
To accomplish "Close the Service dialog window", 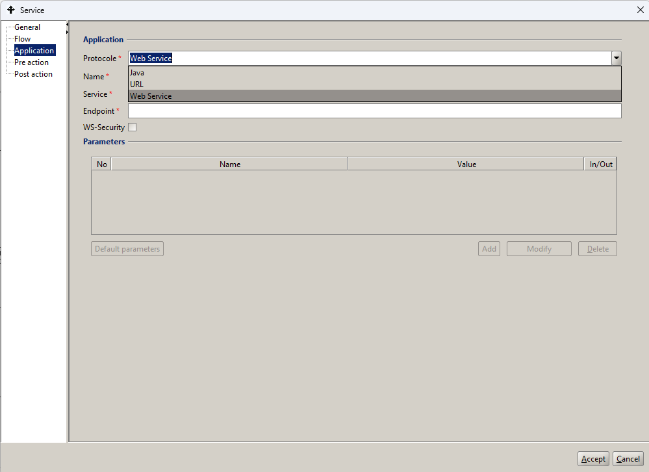I will click(x=640, y=10).
